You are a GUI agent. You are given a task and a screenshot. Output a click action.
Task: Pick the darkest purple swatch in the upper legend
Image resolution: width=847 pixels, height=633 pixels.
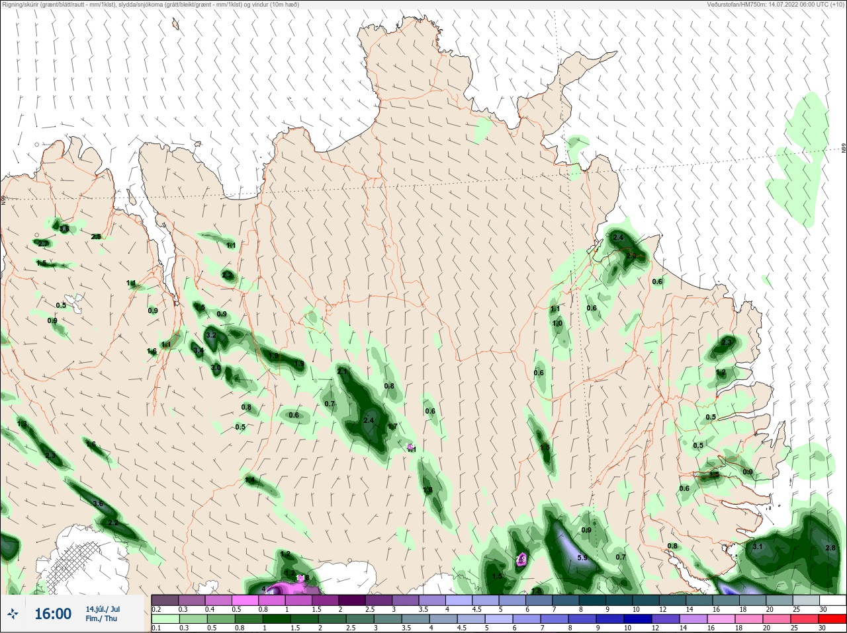tap(352, 601)
